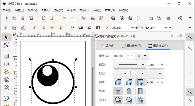Zoom to fit selection icon
This screenshot has width=195, height=106.
[113, 18]
